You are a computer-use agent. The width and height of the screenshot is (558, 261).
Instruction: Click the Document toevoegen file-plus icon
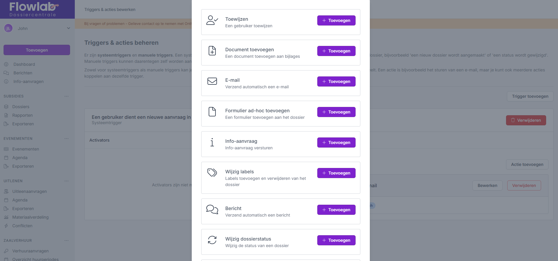point(212,51)
